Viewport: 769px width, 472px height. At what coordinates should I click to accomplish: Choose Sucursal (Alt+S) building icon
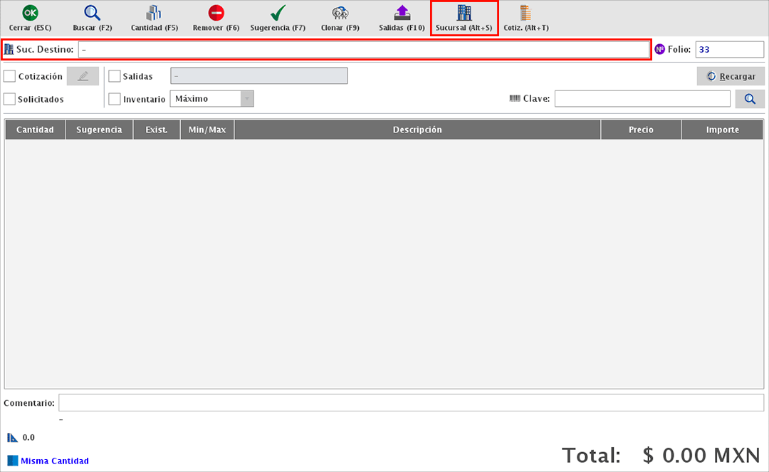(464, 13)
